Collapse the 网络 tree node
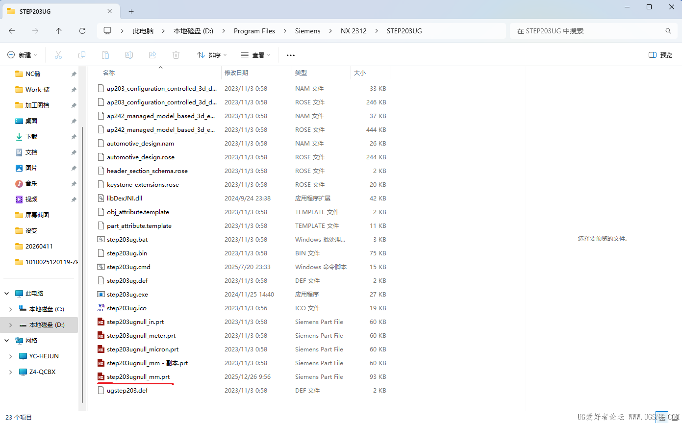Viewport: 682px width, 423px height. (7, 341)
